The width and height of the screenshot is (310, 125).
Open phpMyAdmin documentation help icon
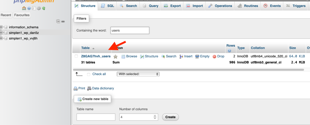[x=29, y=9]
